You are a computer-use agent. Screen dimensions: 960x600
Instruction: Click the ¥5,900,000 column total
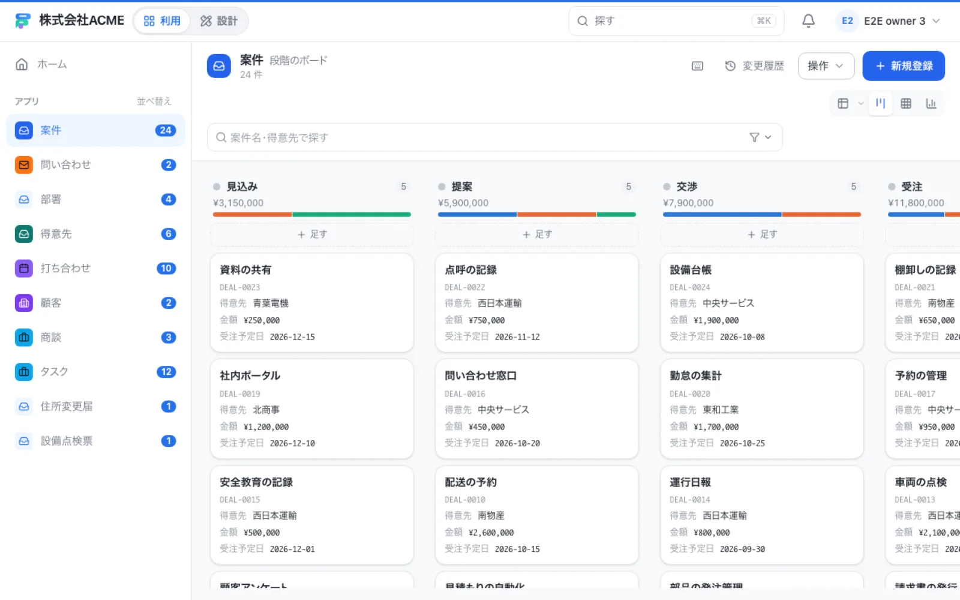coord(463,203)
